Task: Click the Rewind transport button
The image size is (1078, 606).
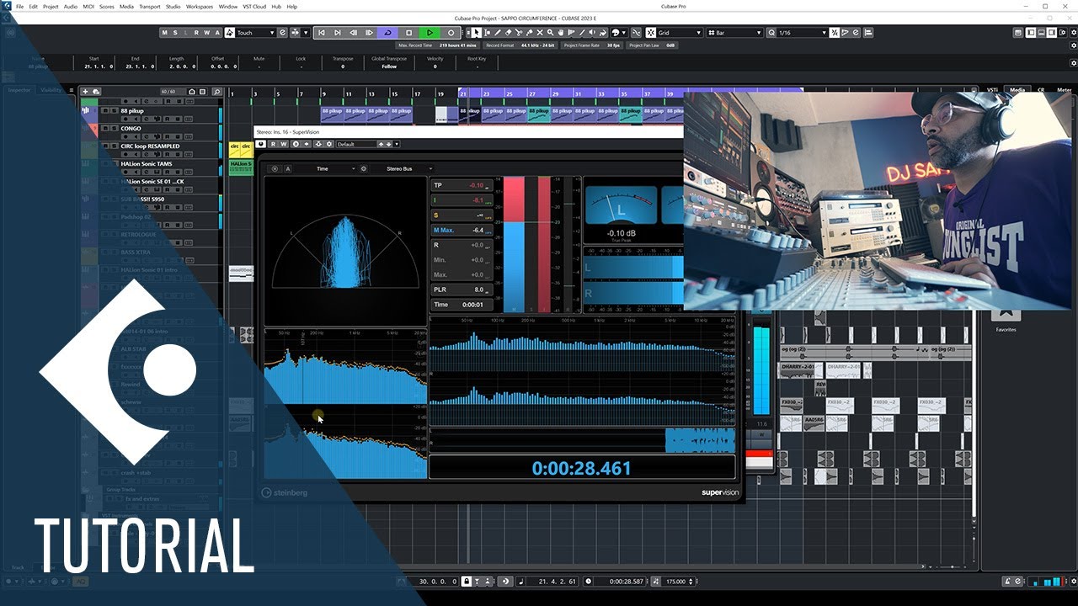Action: [x=353, y=33]
